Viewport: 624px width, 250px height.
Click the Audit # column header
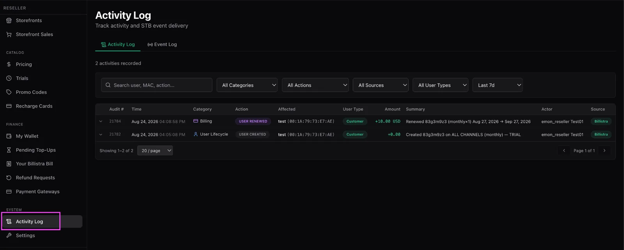pyautogui.click(x=117, y=109)
